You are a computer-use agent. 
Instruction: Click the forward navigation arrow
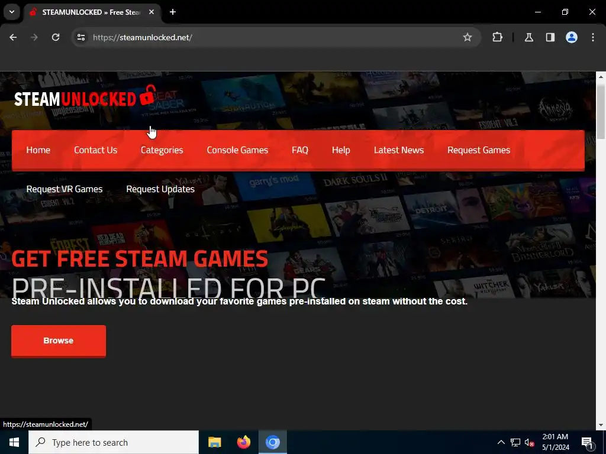34,37
